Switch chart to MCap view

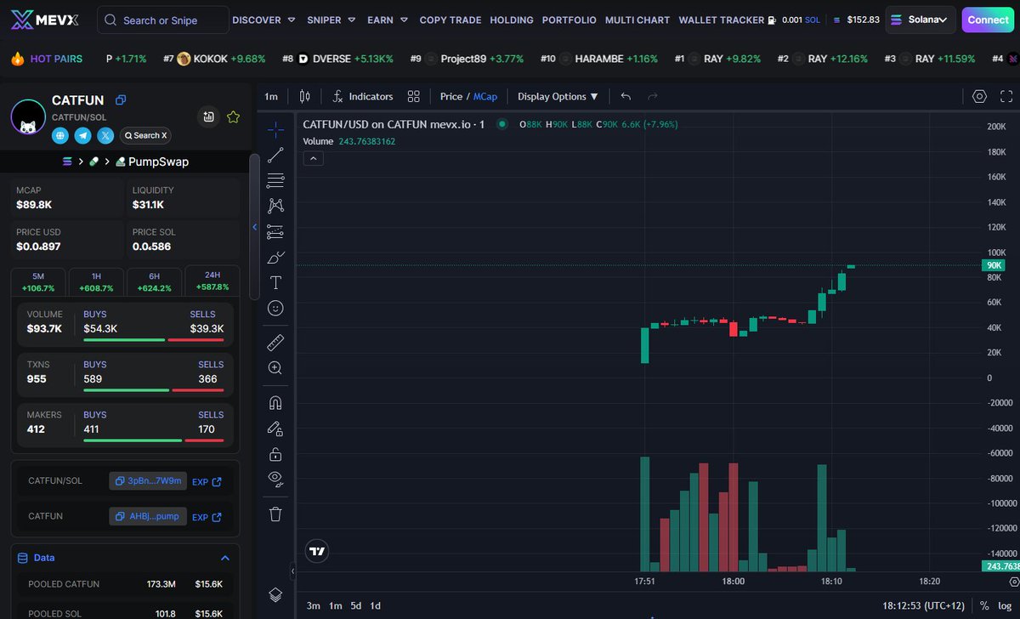click(485, 97)
